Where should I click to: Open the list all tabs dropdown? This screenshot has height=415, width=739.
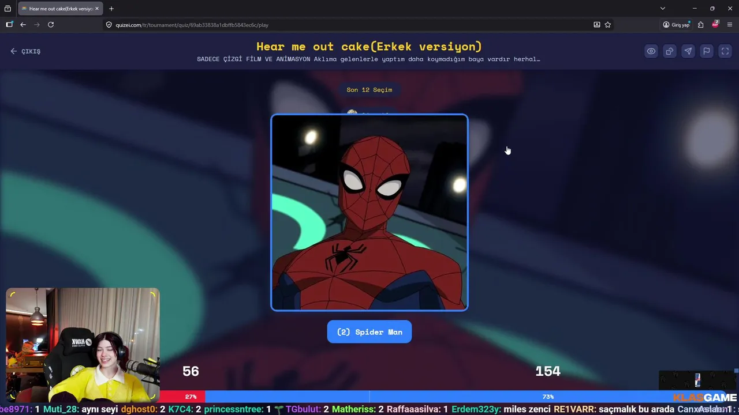[x=663, y=9]
